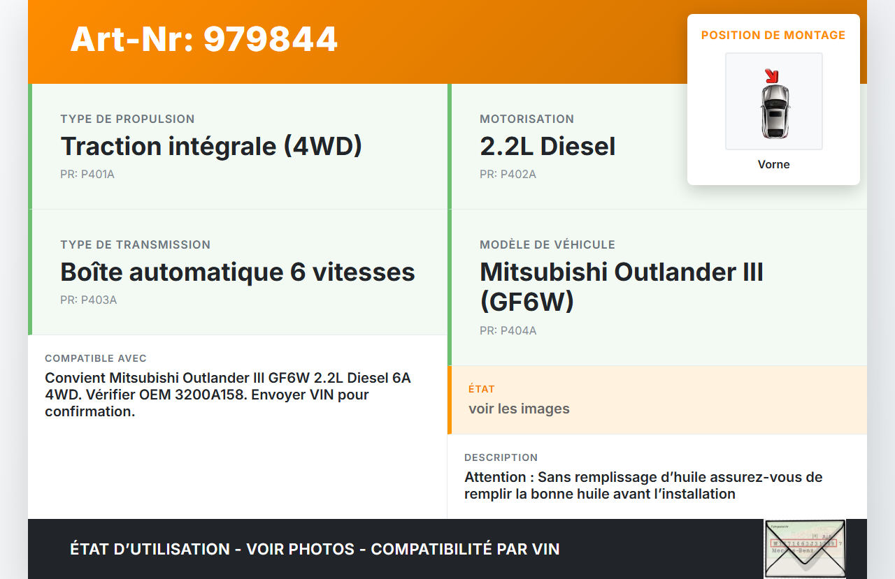This screenshot has width=895, height=579.
Task: Click the 'ÉTAT' label
Action: [x=482, y=389]
